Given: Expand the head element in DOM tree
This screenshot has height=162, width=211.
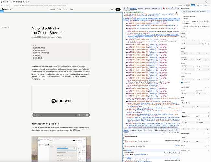Looking at the screenshot, I should pos(125,17).
